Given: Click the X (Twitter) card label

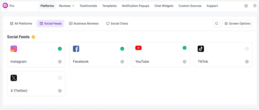Looking at the screenshot, I should tap(19, 91).
